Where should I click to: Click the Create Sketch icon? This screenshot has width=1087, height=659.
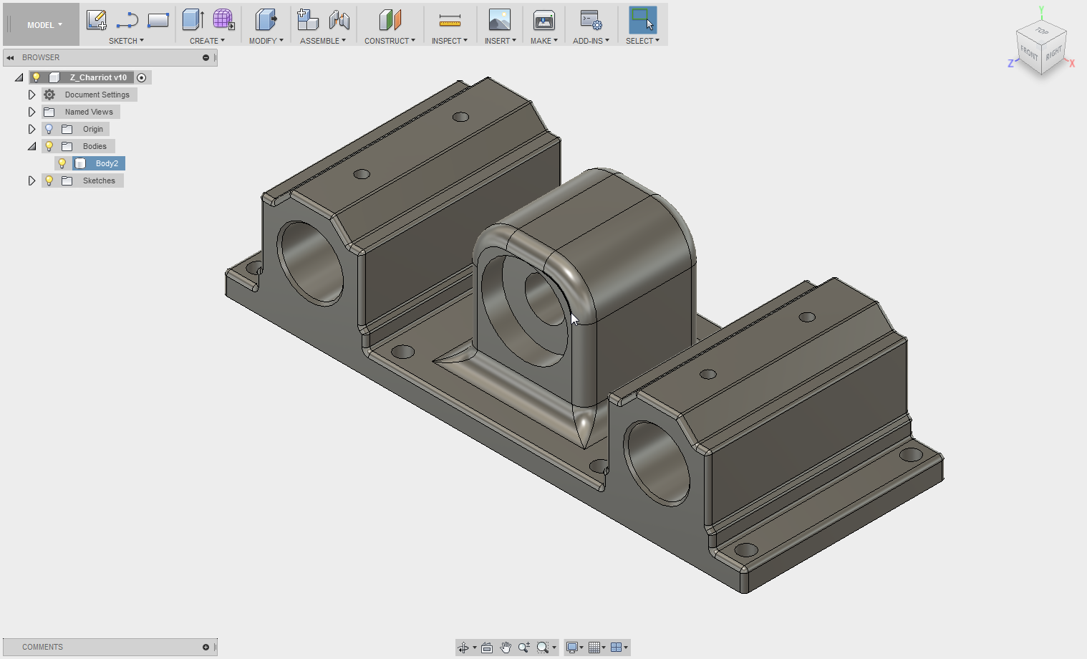[96, 20]
